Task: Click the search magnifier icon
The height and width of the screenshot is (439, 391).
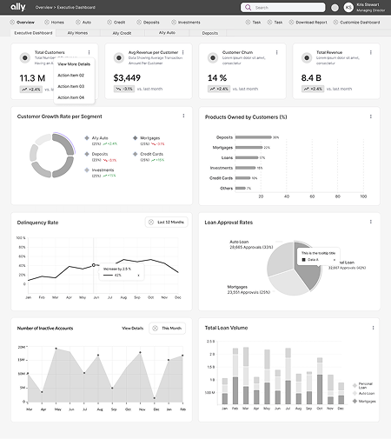Action: 248,7
